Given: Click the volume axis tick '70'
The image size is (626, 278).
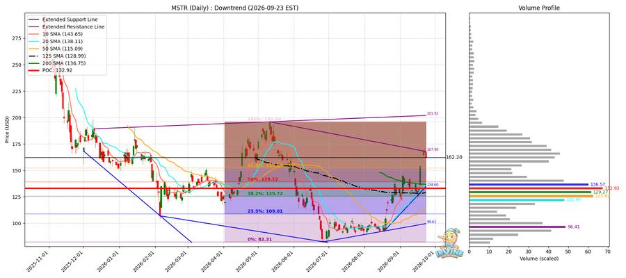Looking at the screenshot, I should [608, 252].
